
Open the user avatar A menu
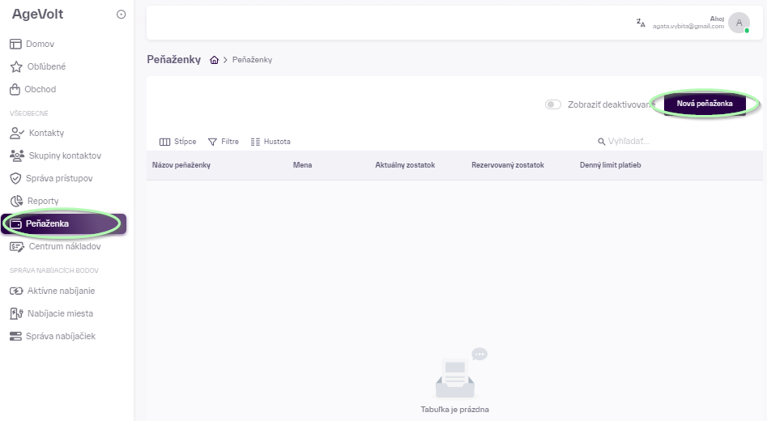[739, 23]
